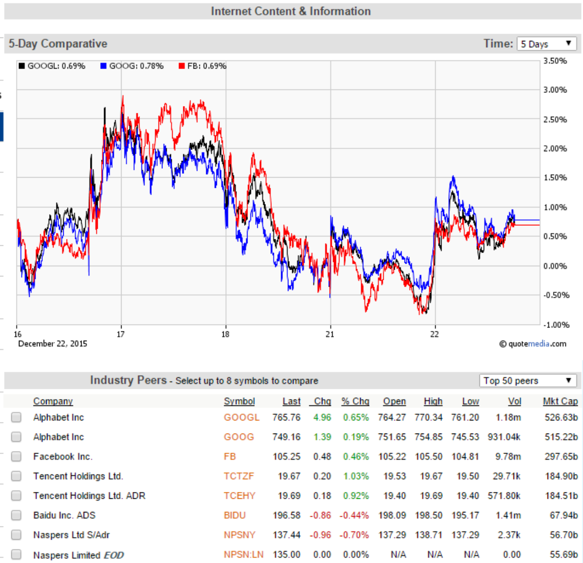This screenshot has height=563, width=583.
Task: Sort table by Mkt Cap header
Action: point(560,401)
